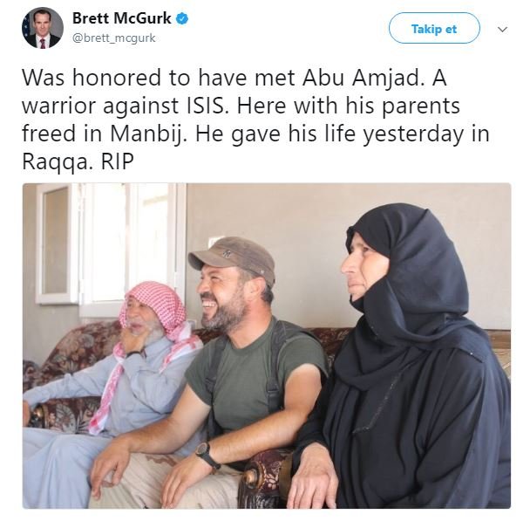Open Brett McGurk's profile avatar
This screenshot has width=530, height=521.
point(43,29)
